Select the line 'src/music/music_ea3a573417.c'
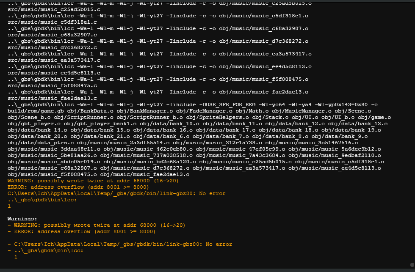Screen dimensions: 415x272 click(x=54, y=60)
